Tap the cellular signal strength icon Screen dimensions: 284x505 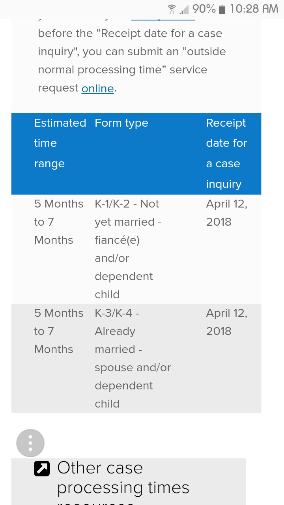click(x=183, y=9)
